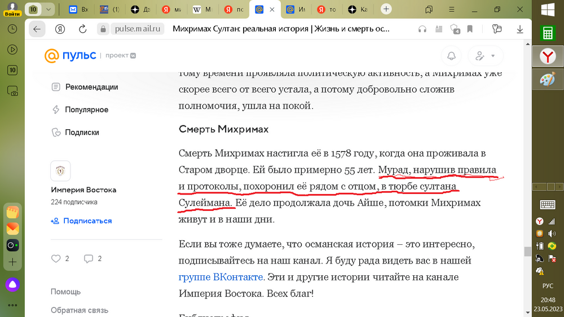
Task: Take a screenshot with the sidebar camera icon
Action: [12, 91]
